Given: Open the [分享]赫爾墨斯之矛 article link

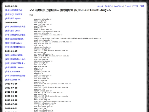Looking at the screenshot, I should point(15,35).
